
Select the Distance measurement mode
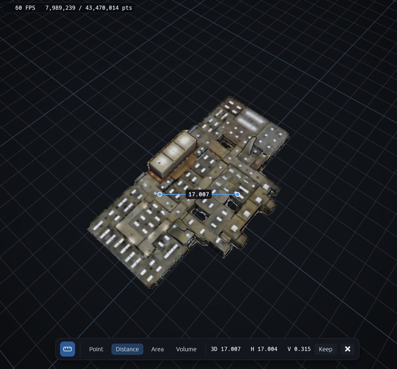127,349
